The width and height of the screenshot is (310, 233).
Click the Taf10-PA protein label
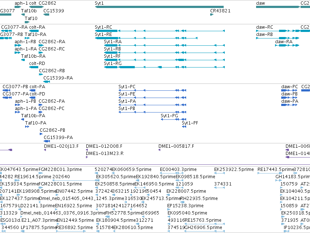(36, 123)
